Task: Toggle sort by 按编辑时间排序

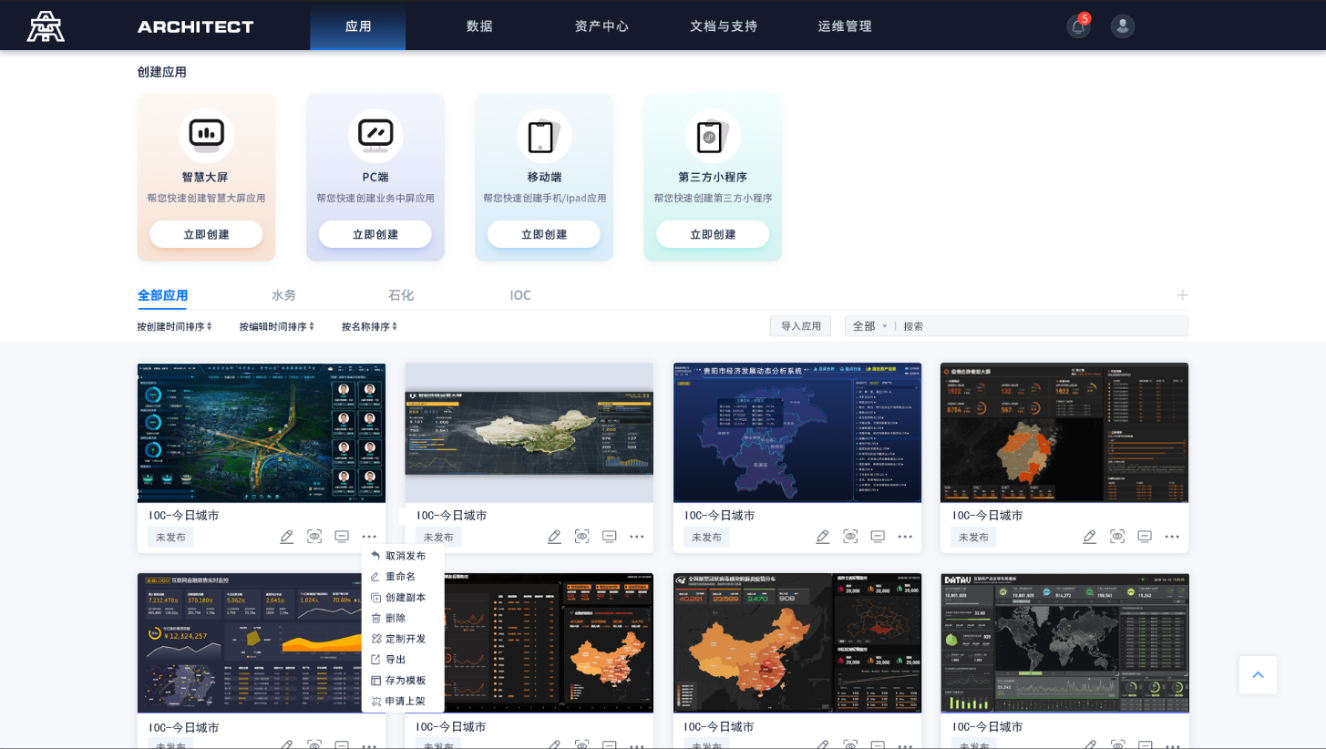Action: pos(276,326)
